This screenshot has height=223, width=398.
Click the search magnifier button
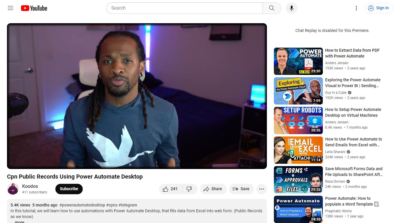(x=272, y=8)
